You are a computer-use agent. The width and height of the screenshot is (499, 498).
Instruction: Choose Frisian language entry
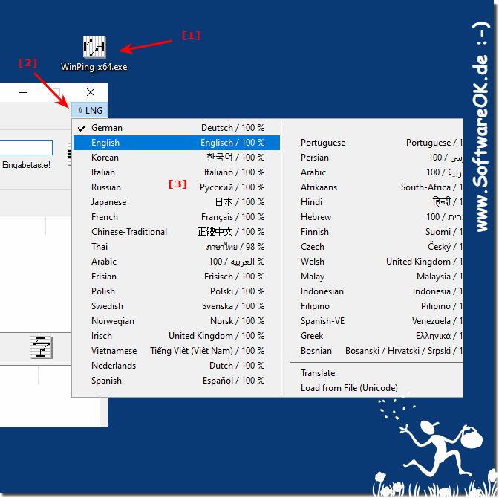[x=177, y=277]
